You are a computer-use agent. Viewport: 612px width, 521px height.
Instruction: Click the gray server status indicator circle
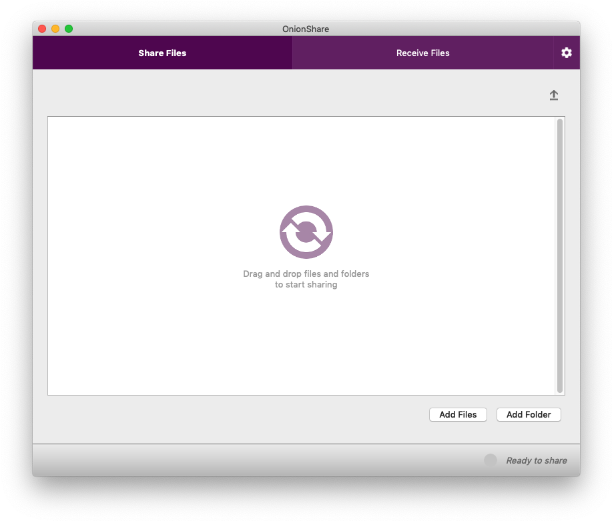[x=491, y=460]
